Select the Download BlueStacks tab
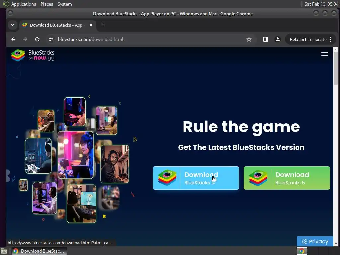This screenshot has height=255, width=340. pos(57,25)
